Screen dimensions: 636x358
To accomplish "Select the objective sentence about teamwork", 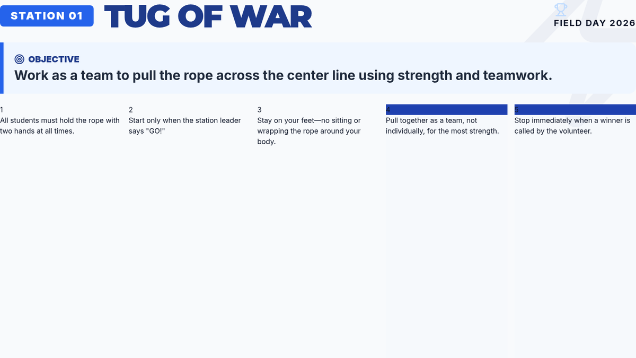I will click(x=283, y=75).
